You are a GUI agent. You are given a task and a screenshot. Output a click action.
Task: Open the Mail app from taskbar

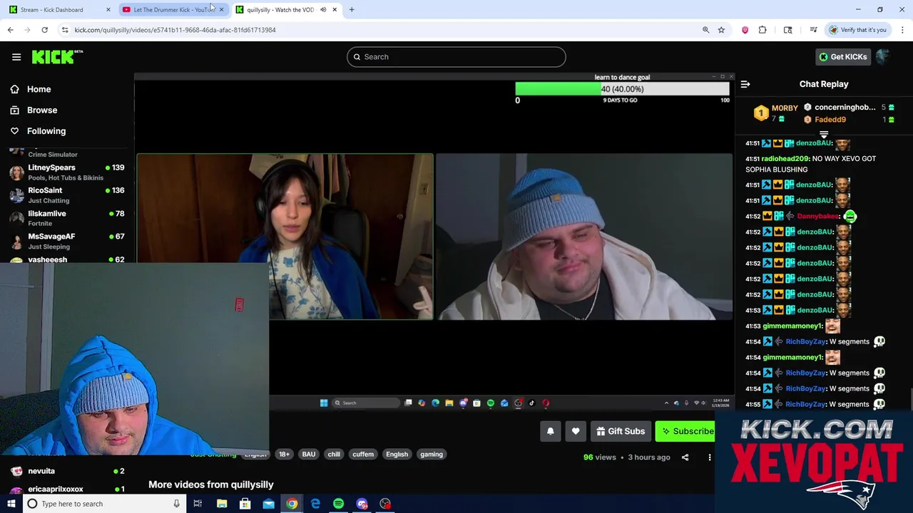tap(268, 504)
